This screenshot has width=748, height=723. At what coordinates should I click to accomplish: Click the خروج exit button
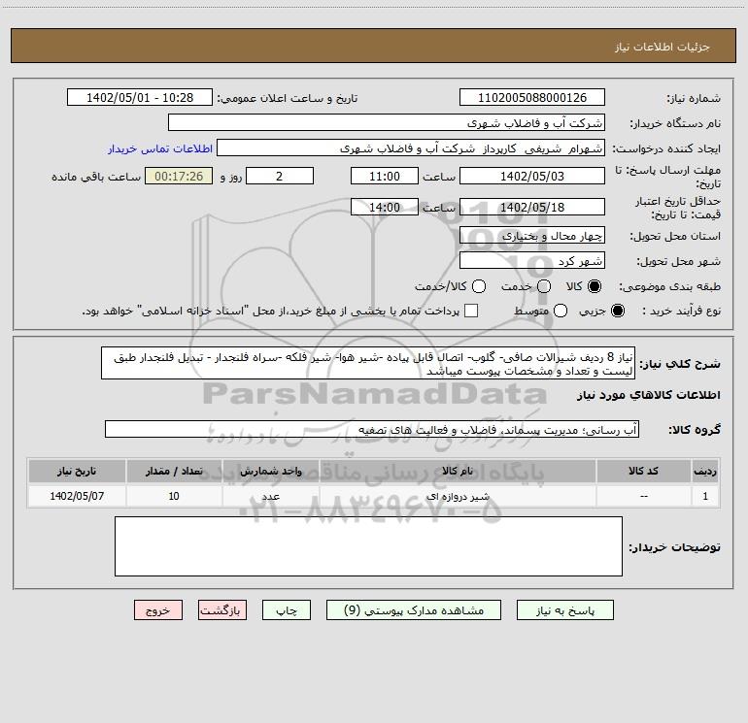pos(158,610)
